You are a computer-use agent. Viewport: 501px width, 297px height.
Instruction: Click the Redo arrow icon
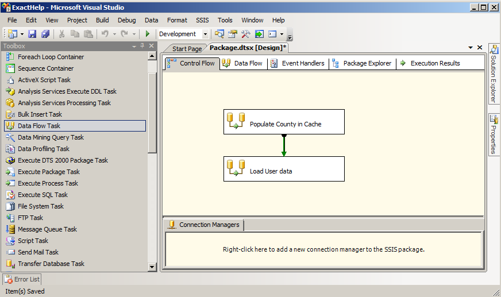[124, 34]
